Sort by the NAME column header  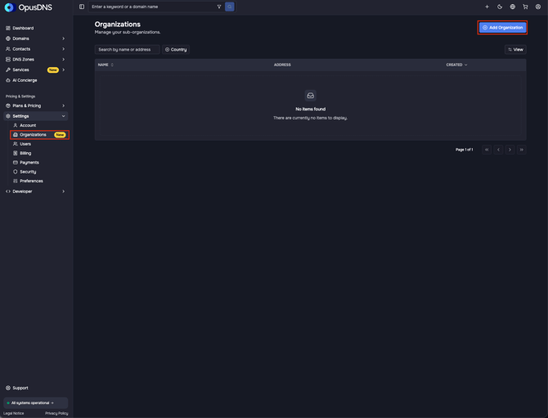coord(106,65)
